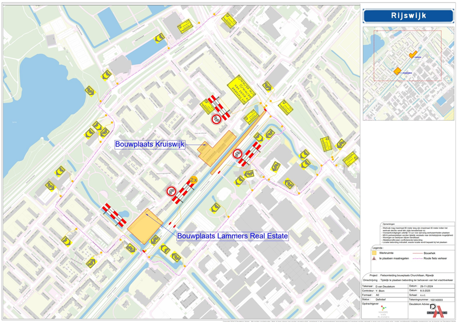
Task: Select the 'te plaatsen maatregelen' legend symbol
Action: click(373, 258)
